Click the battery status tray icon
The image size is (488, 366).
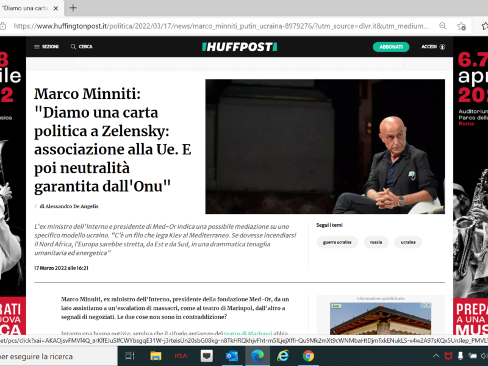pos(472,356)
